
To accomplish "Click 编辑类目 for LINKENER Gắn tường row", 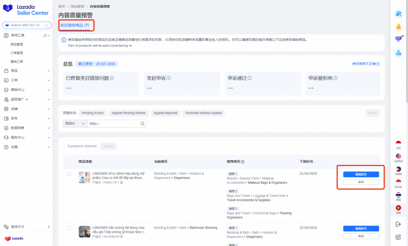I will 361,229.
